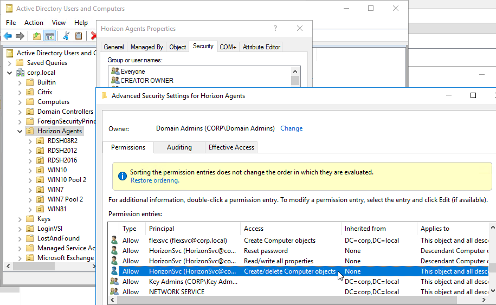
Task: Switch to the COM+ tab
Action: 228,47
